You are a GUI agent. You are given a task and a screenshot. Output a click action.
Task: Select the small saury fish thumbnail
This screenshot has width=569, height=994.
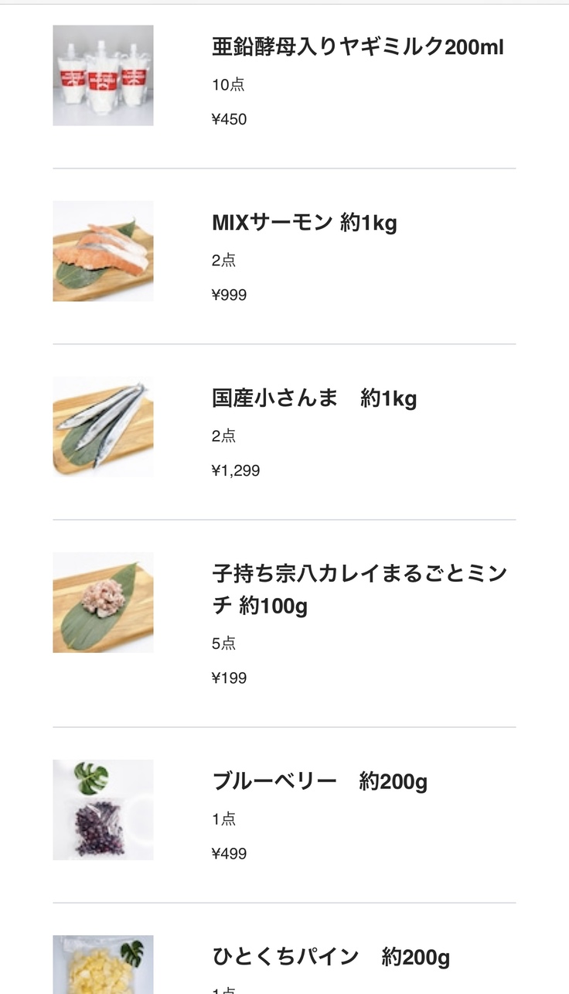[x=103, y=426]
